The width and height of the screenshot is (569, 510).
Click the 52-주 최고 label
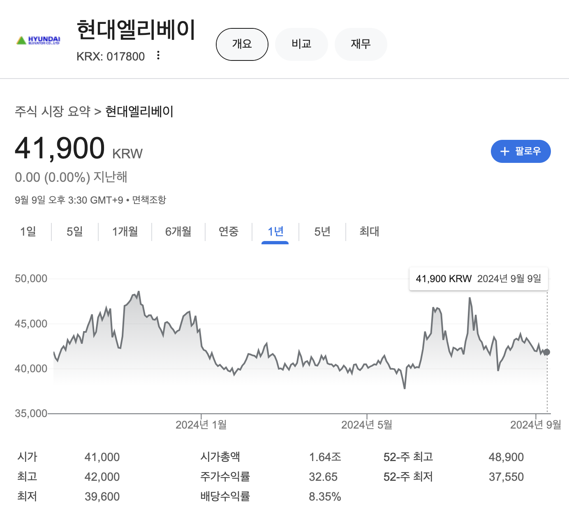click(408, 457)
